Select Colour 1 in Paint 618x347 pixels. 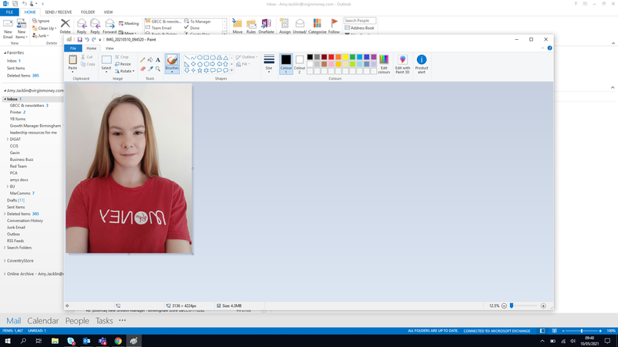(286, 64)
